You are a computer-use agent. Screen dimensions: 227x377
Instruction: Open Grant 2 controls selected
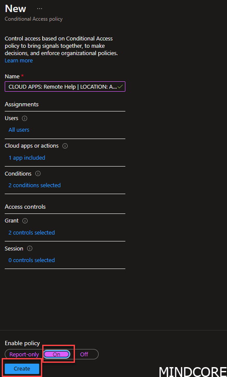pyautogui.click(x=32, y=232)
